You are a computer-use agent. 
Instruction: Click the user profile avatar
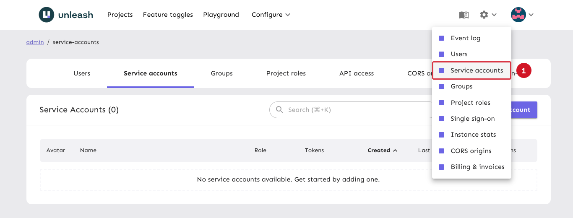[x=518, y=15]
